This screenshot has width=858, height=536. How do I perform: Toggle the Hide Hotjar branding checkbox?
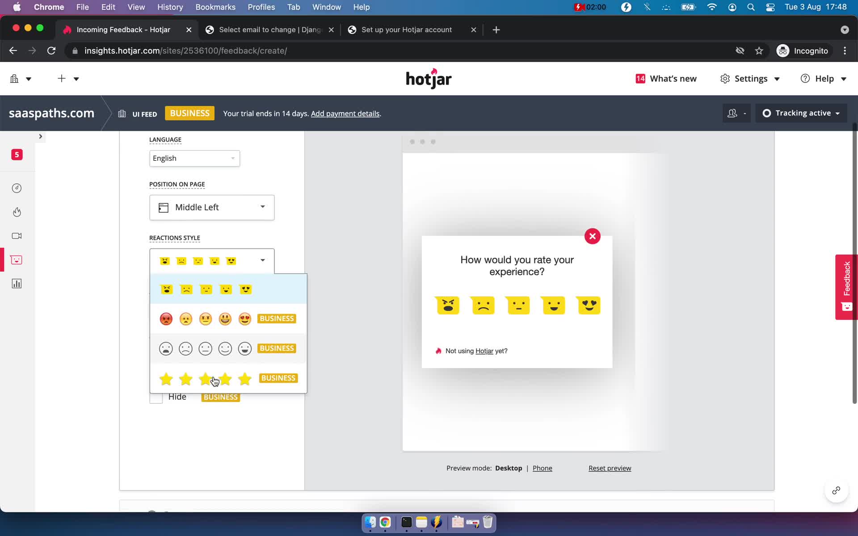pyautogui.click(x=156, y=397)
